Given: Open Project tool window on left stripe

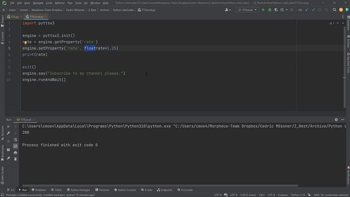Looking at the screenshot, I should pos(2,21).
